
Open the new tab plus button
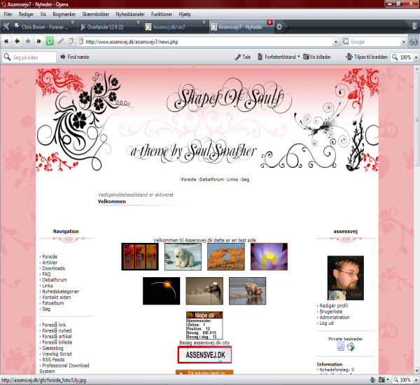click(279, 27)
